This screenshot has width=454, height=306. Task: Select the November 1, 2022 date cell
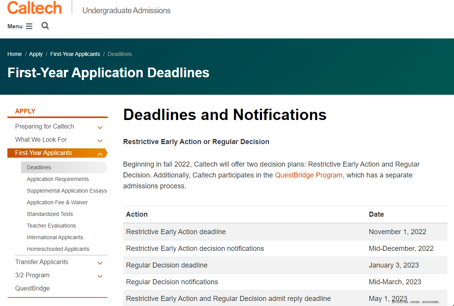(x=398, y=232)
